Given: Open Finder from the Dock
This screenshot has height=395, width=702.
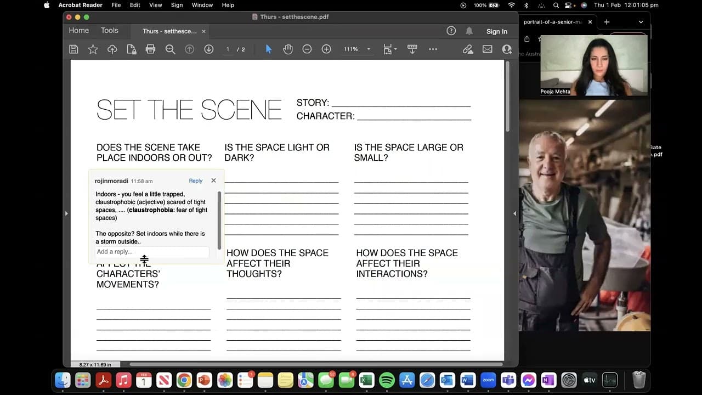Looking at the screenshot, I should pos(63,380).
